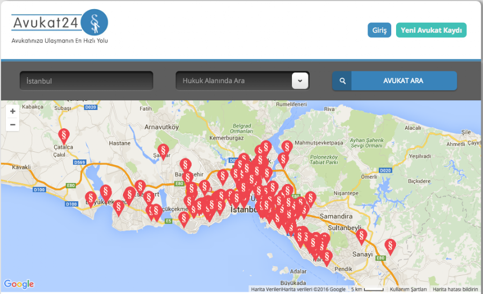Click the Polonezköy Tabiat Parkı label

coord(324,160)
